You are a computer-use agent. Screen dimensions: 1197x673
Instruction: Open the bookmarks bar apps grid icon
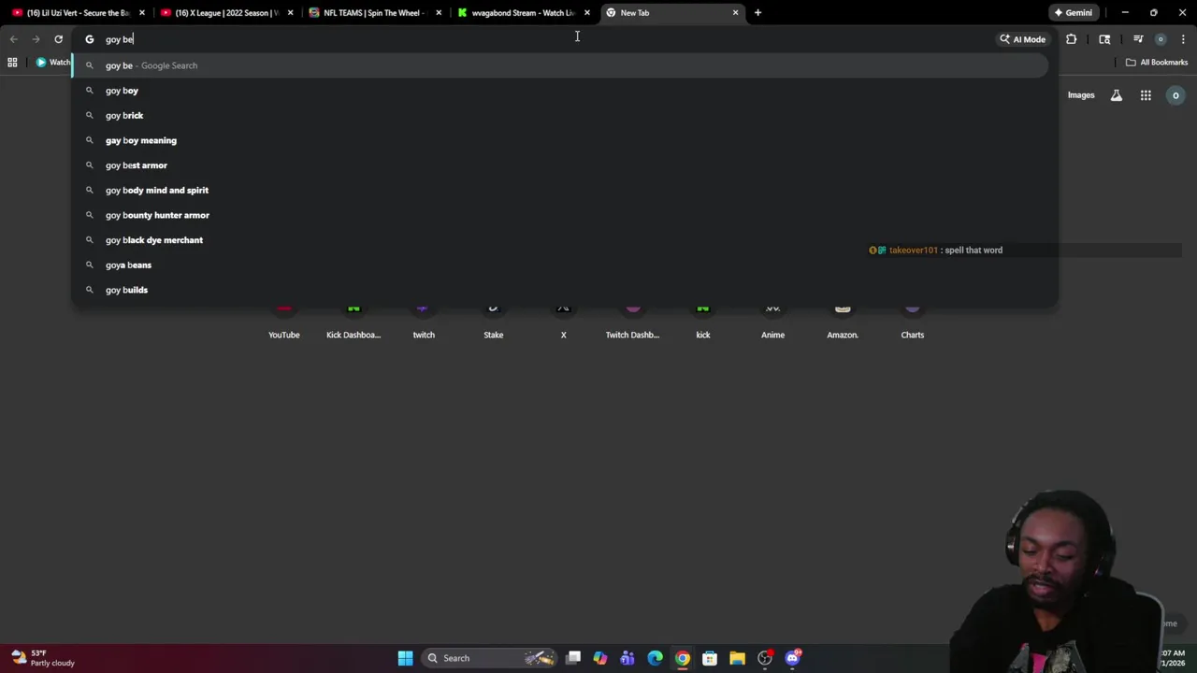(x=12, y=63)
